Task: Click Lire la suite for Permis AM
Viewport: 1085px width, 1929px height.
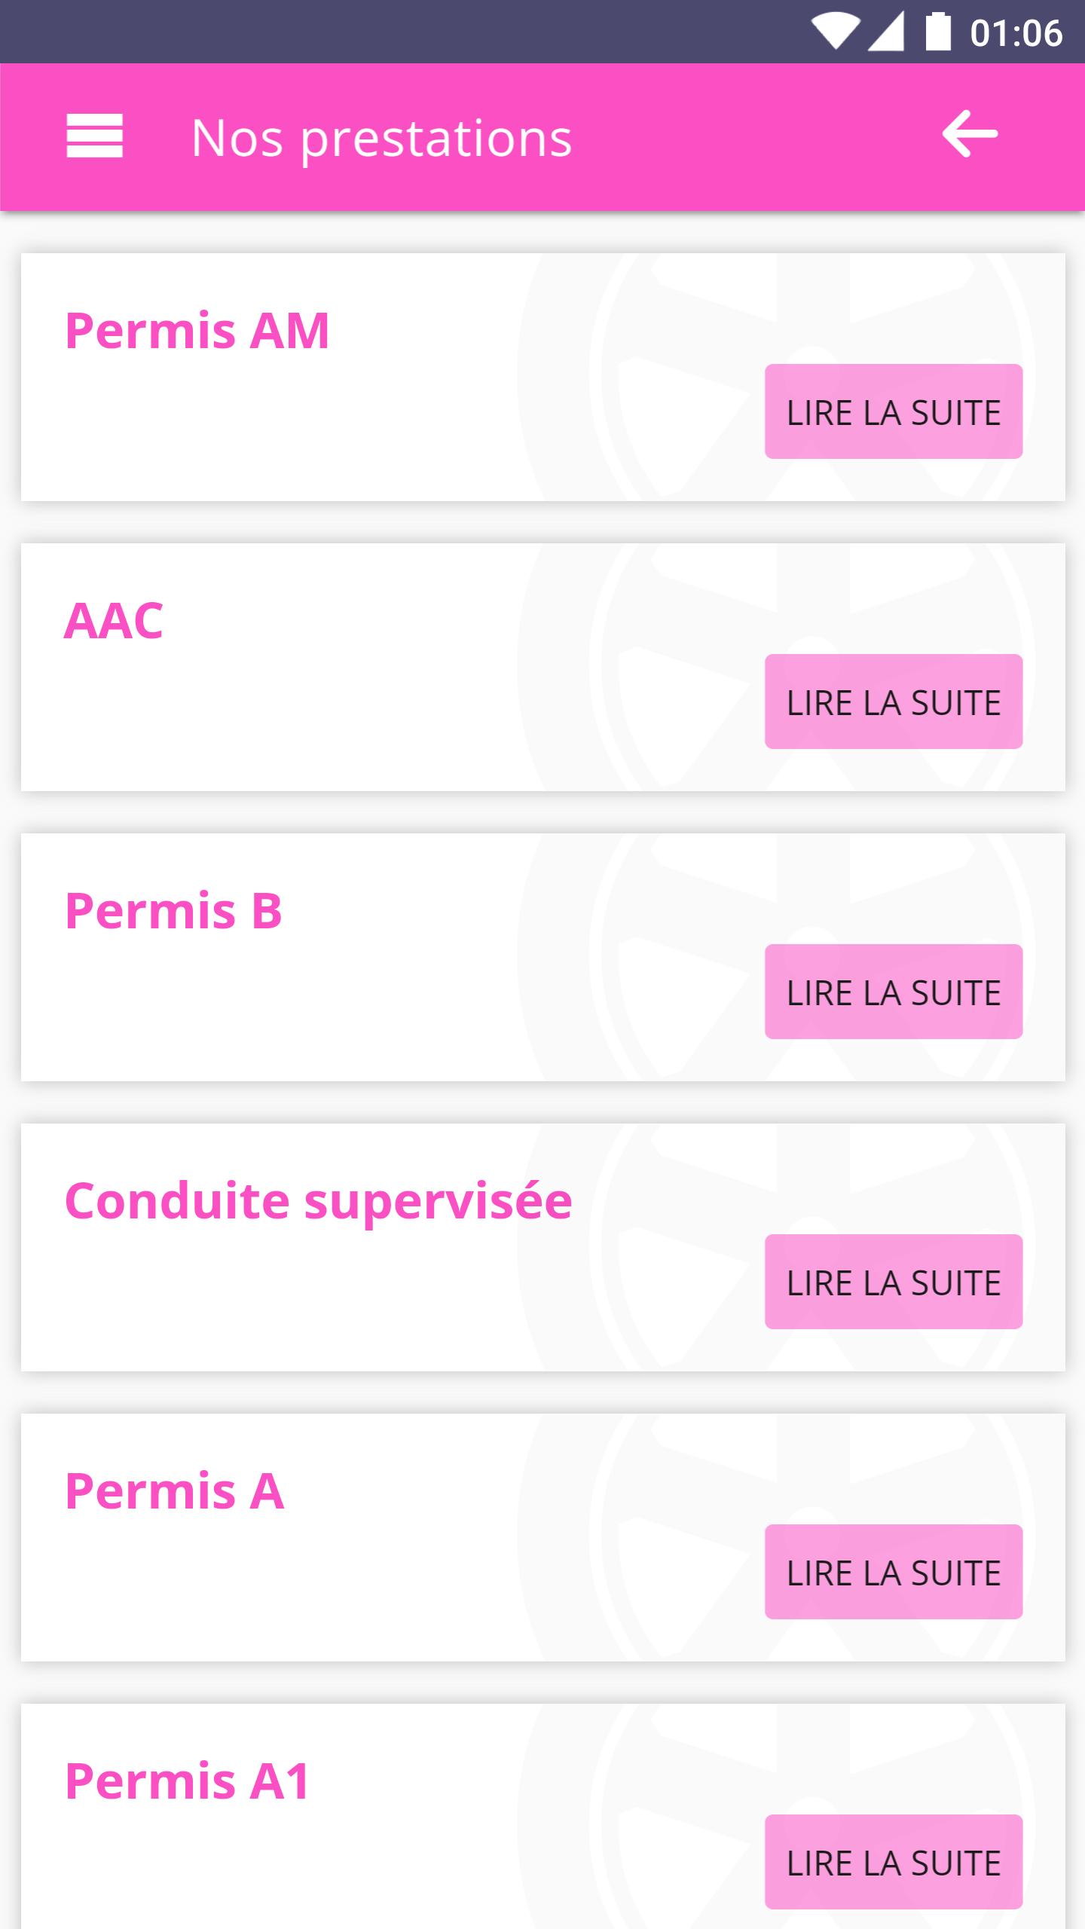Action: point(894,412)
